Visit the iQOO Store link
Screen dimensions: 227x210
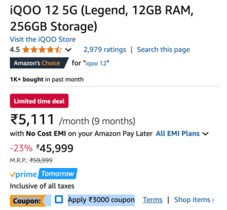pos(43,39)
